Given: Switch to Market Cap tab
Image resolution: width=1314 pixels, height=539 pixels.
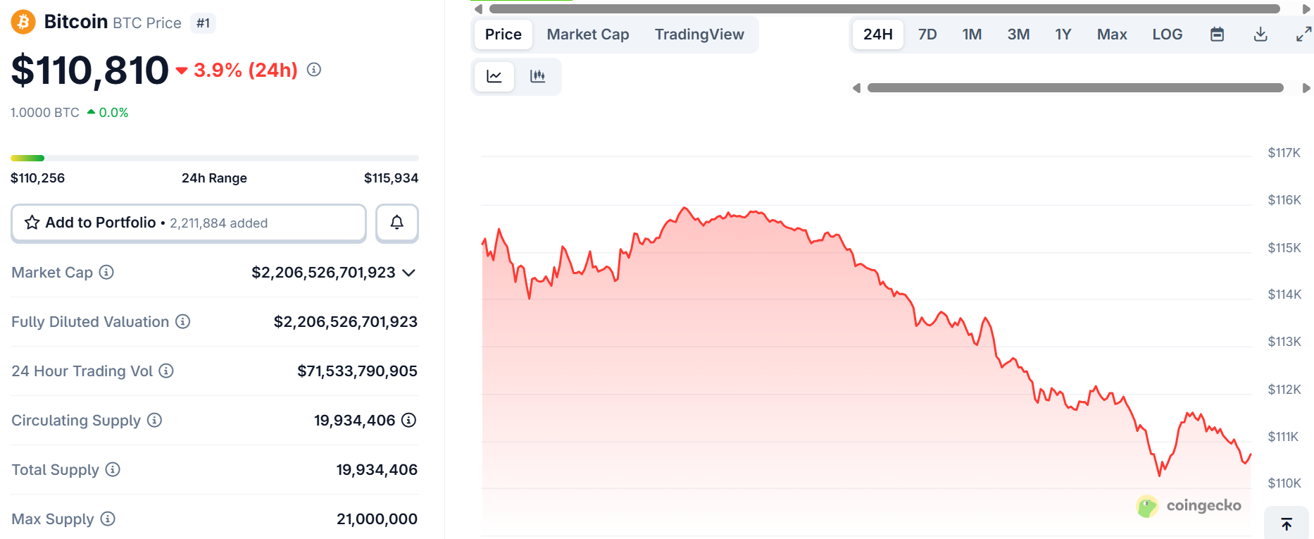Looking at the screenshot, I should click(x=588, y=35).
